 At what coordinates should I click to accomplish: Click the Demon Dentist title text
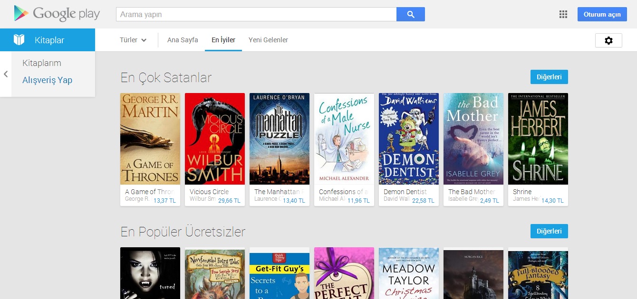[x=405, y=192]
